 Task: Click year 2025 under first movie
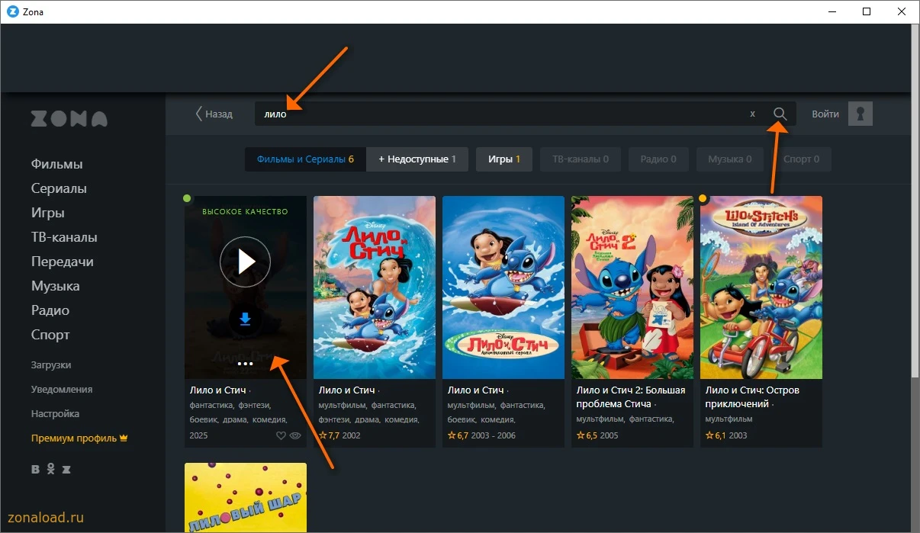198,435
